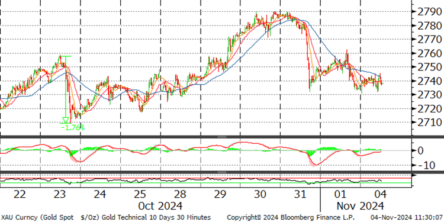Click the date label 31
This screenshot has width=444, height=222.
tap(300, 195)
